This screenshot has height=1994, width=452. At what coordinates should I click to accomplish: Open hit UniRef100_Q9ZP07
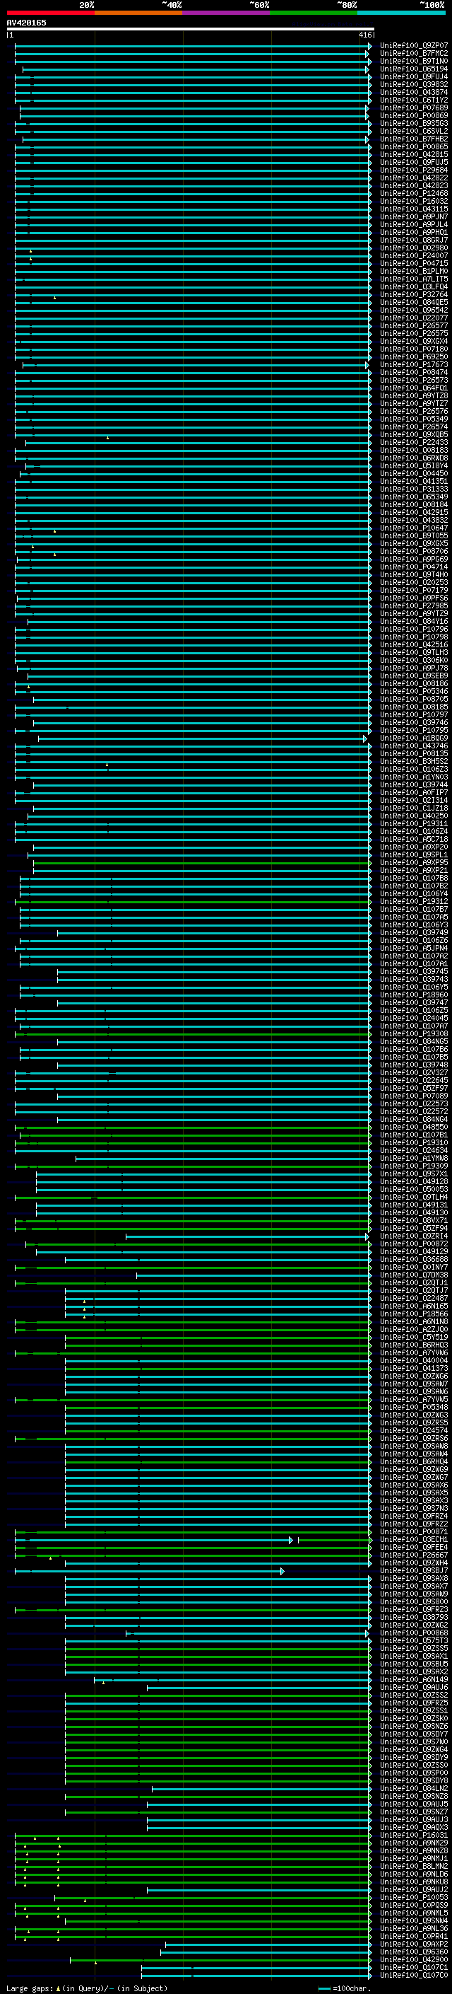[413, 46]
